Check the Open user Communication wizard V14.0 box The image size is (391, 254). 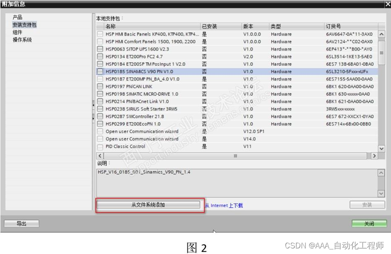(x=100, y=139)
